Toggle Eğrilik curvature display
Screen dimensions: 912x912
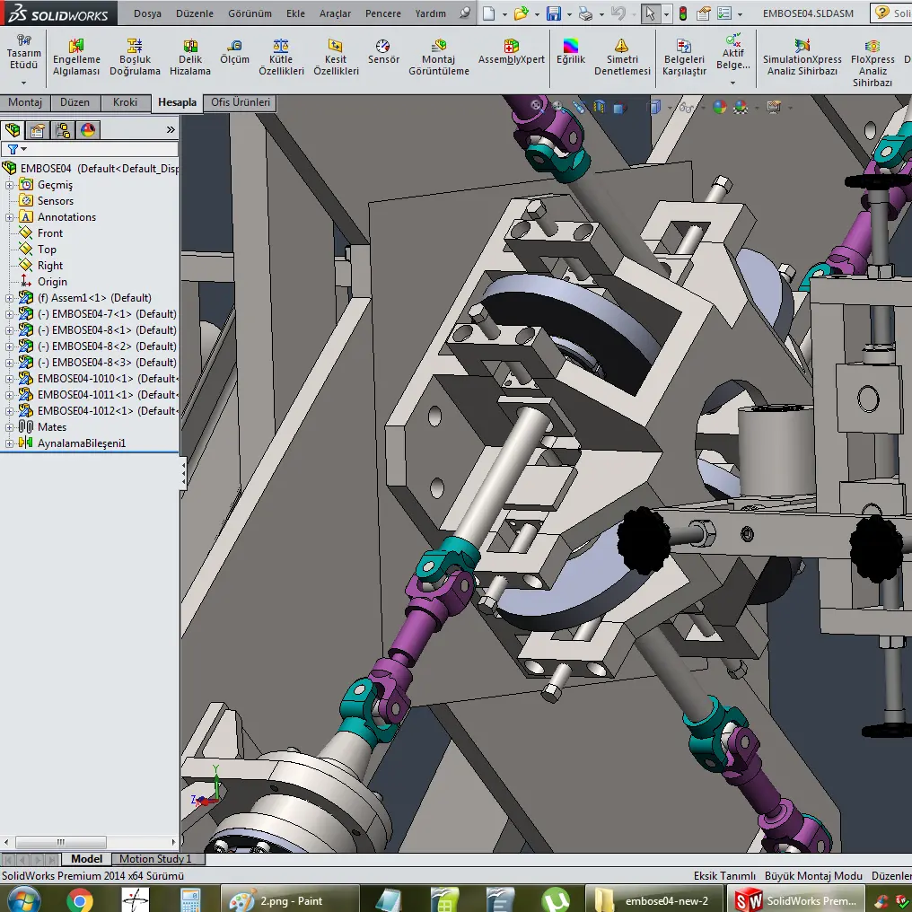pyautogui.click(x=571, y=52)
